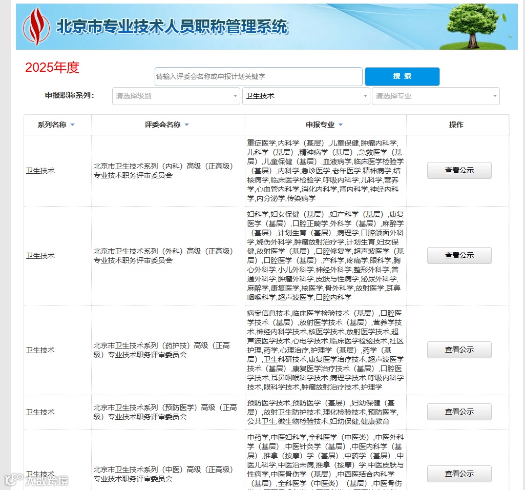Viewport: 525px width, 490px height.
Task: Click 卫生技术 series cell in 预防医学 row
Action: (x=57, y=412)
